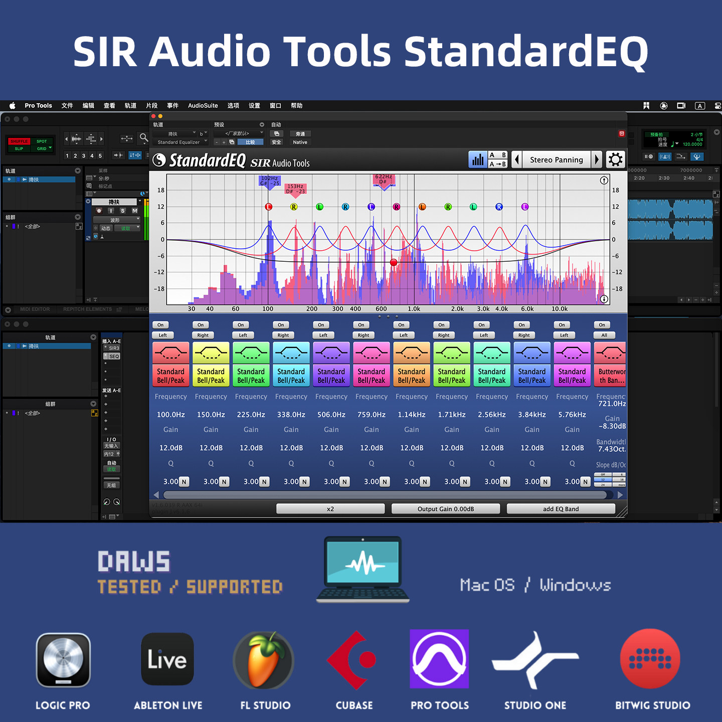Open the factory default preset dropdown
Viewport: 722px width, 722px height.
239,133
